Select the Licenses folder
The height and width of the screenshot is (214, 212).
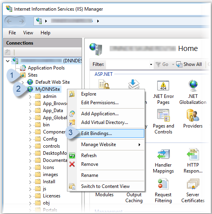coord(52,196)
